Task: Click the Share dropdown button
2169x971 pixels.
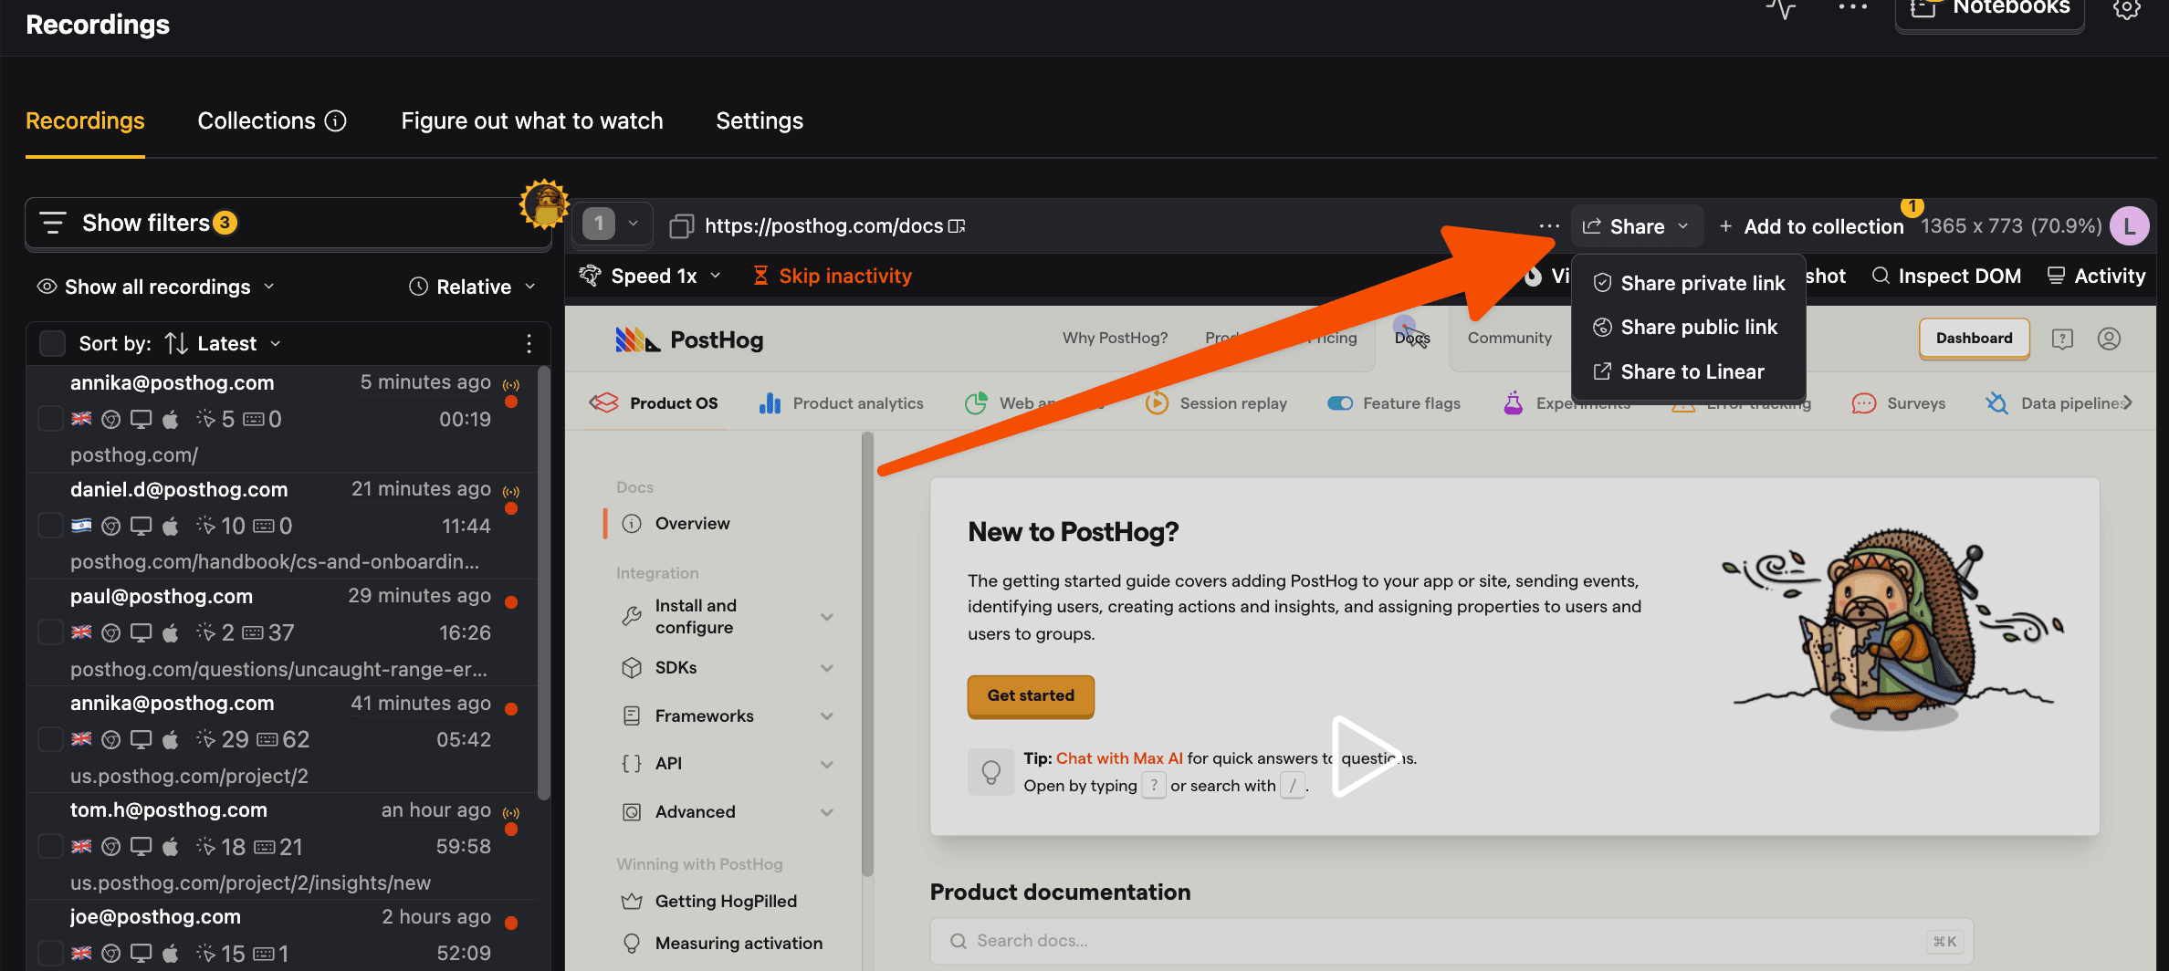Action: point(1637,226)
